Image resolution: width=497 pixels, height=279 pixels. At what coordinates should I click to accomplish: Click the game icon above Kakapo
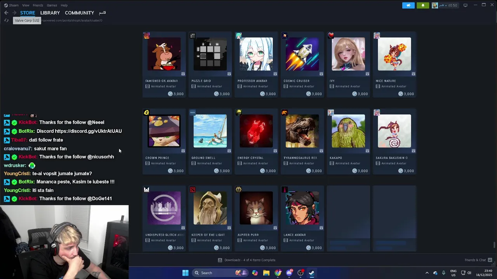[x=331, y=113]
